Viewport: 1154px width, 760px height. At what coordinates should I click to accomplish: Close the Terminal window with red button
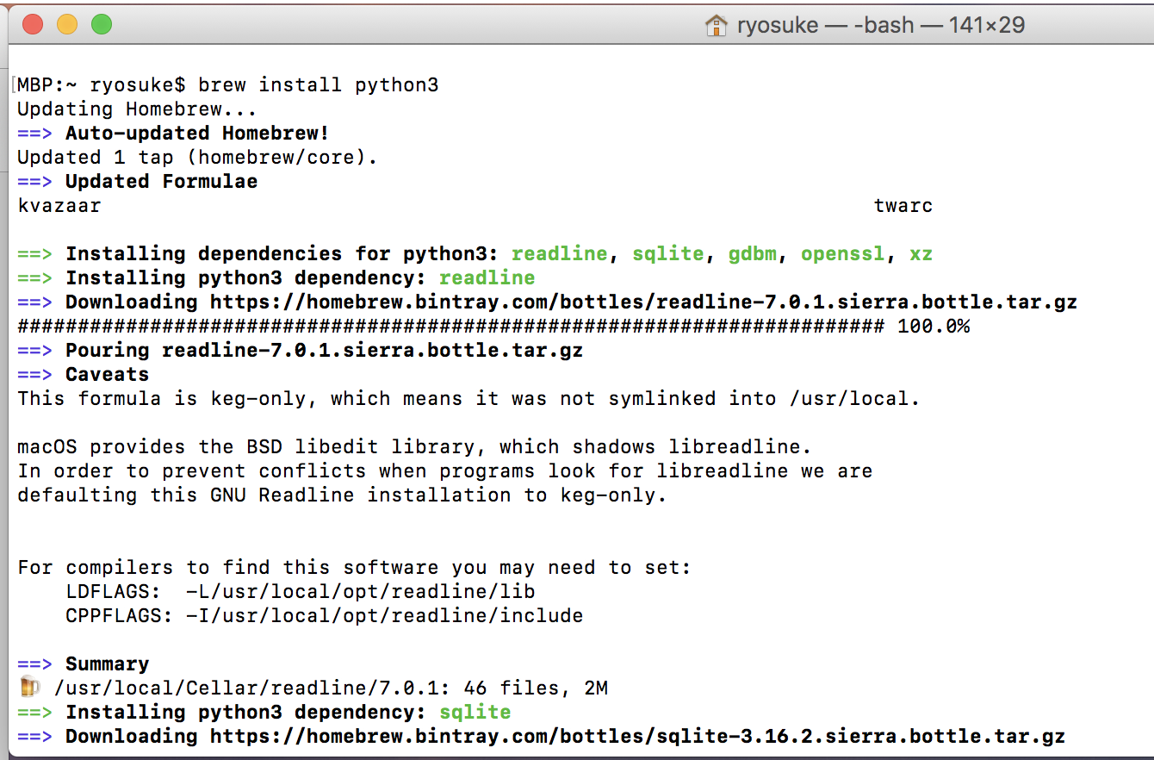click(x=33, y=24)
